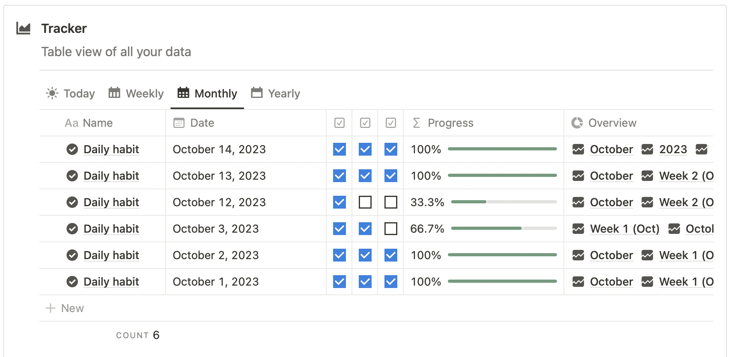
Task: Click the Tracker chart icon
Action: pyautogui.click(x=23, y=28)
